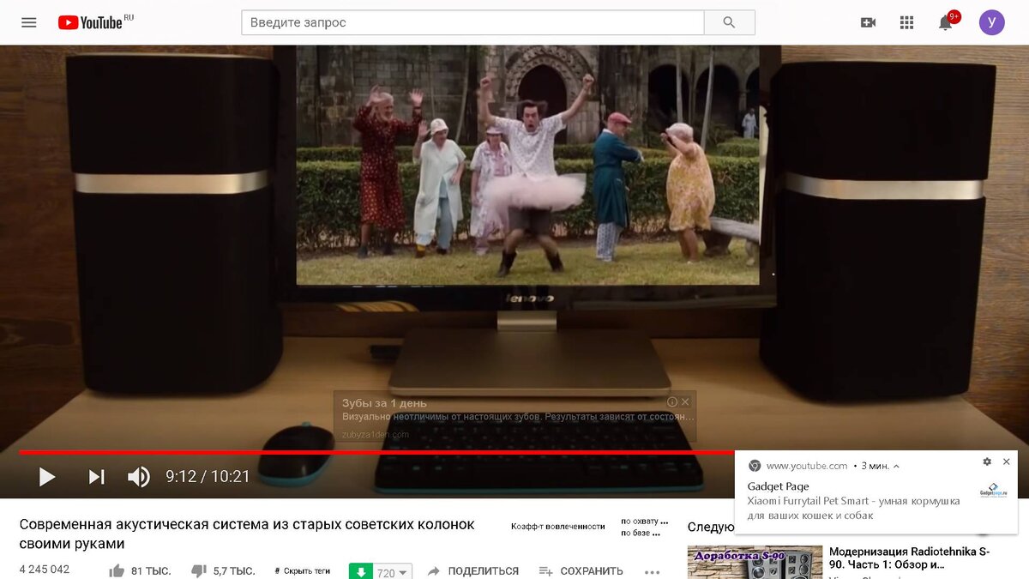Click the Gadgetpage.ru notification logo

pos(993,492)
